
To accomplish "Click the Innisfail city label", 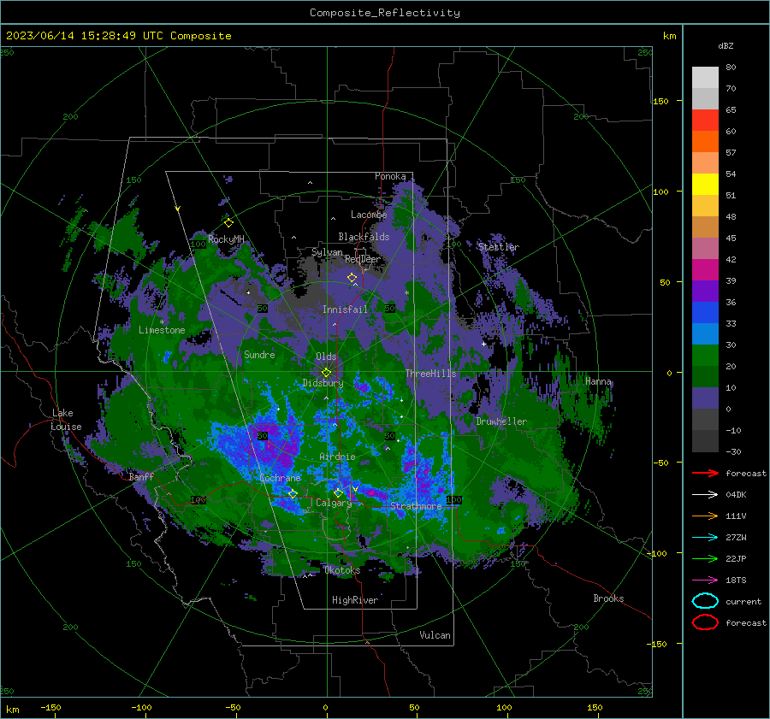I will point(345,309).
